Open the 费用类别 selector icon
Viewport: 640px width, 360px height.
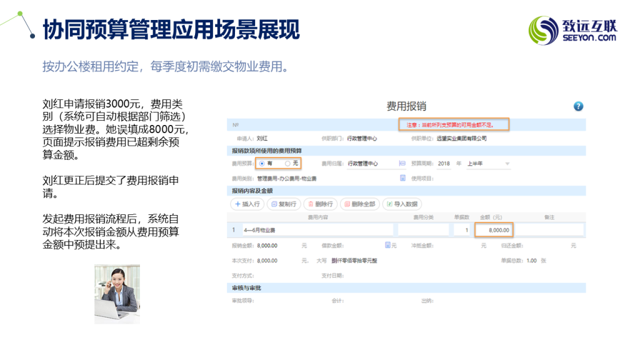pos(402,178)
